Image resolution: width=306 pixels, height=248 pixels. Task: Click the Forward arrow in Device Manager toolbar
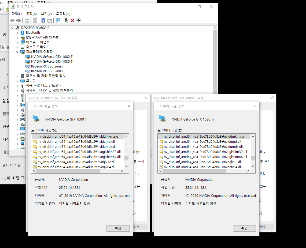pos(19,20)
